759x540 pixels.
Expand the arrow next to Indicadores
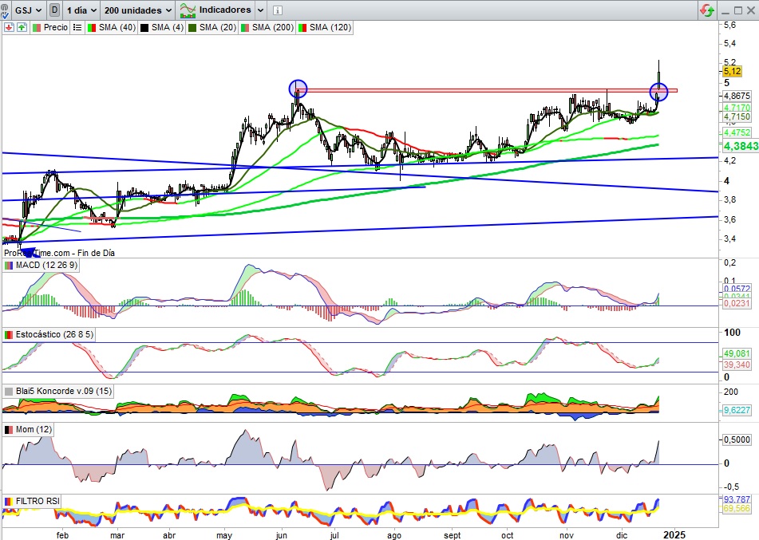point(260,10)
